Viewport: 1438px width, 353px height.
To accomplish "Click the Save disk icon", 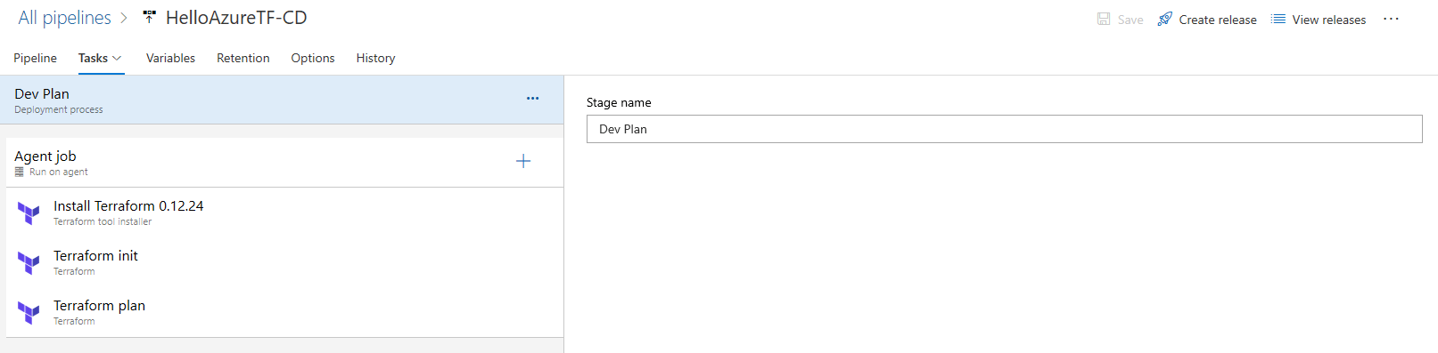I will pos(1104,19).
